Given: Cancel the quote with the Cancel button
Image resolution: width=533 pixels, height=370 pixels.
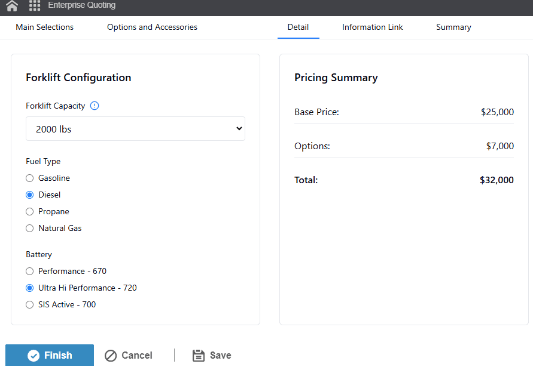Looking at the screenshot, I should click(x=129, y=355).
